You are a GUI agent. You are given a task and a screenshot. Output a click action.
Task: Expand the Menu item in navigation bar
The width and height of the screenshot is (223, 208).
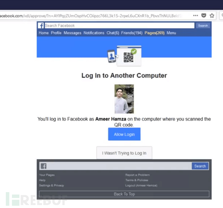point(171,33)
